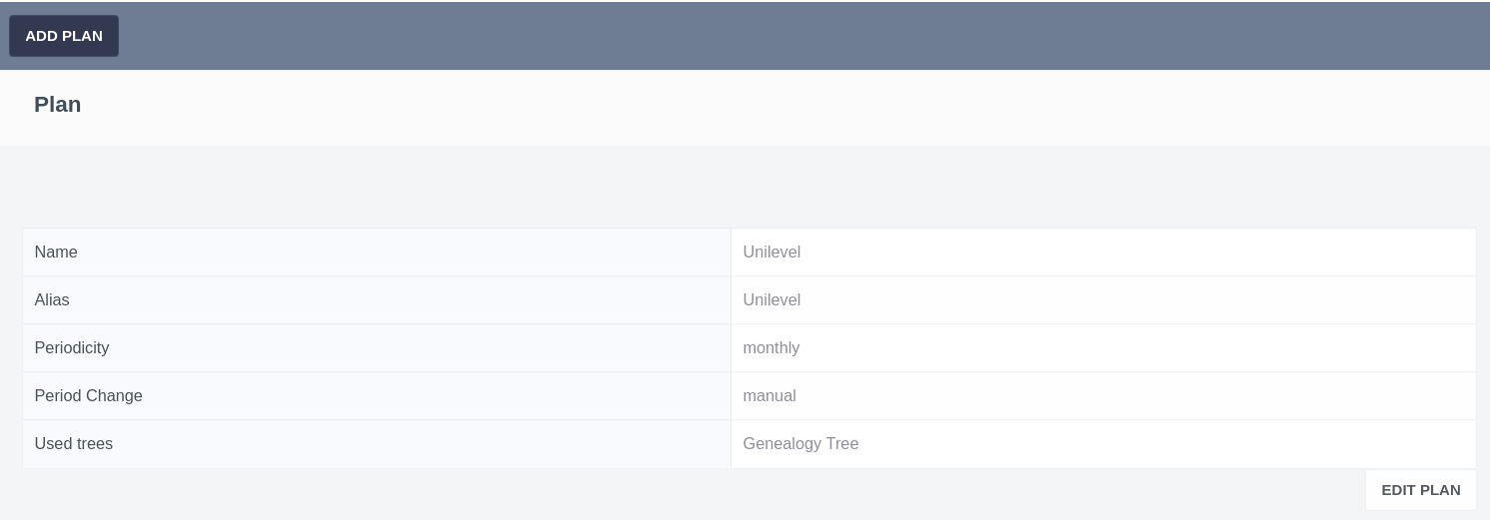The width and height of the screenshot is (1490, 520).
Task: Click the monthly periodicity value
Action: tap(771, 348)
